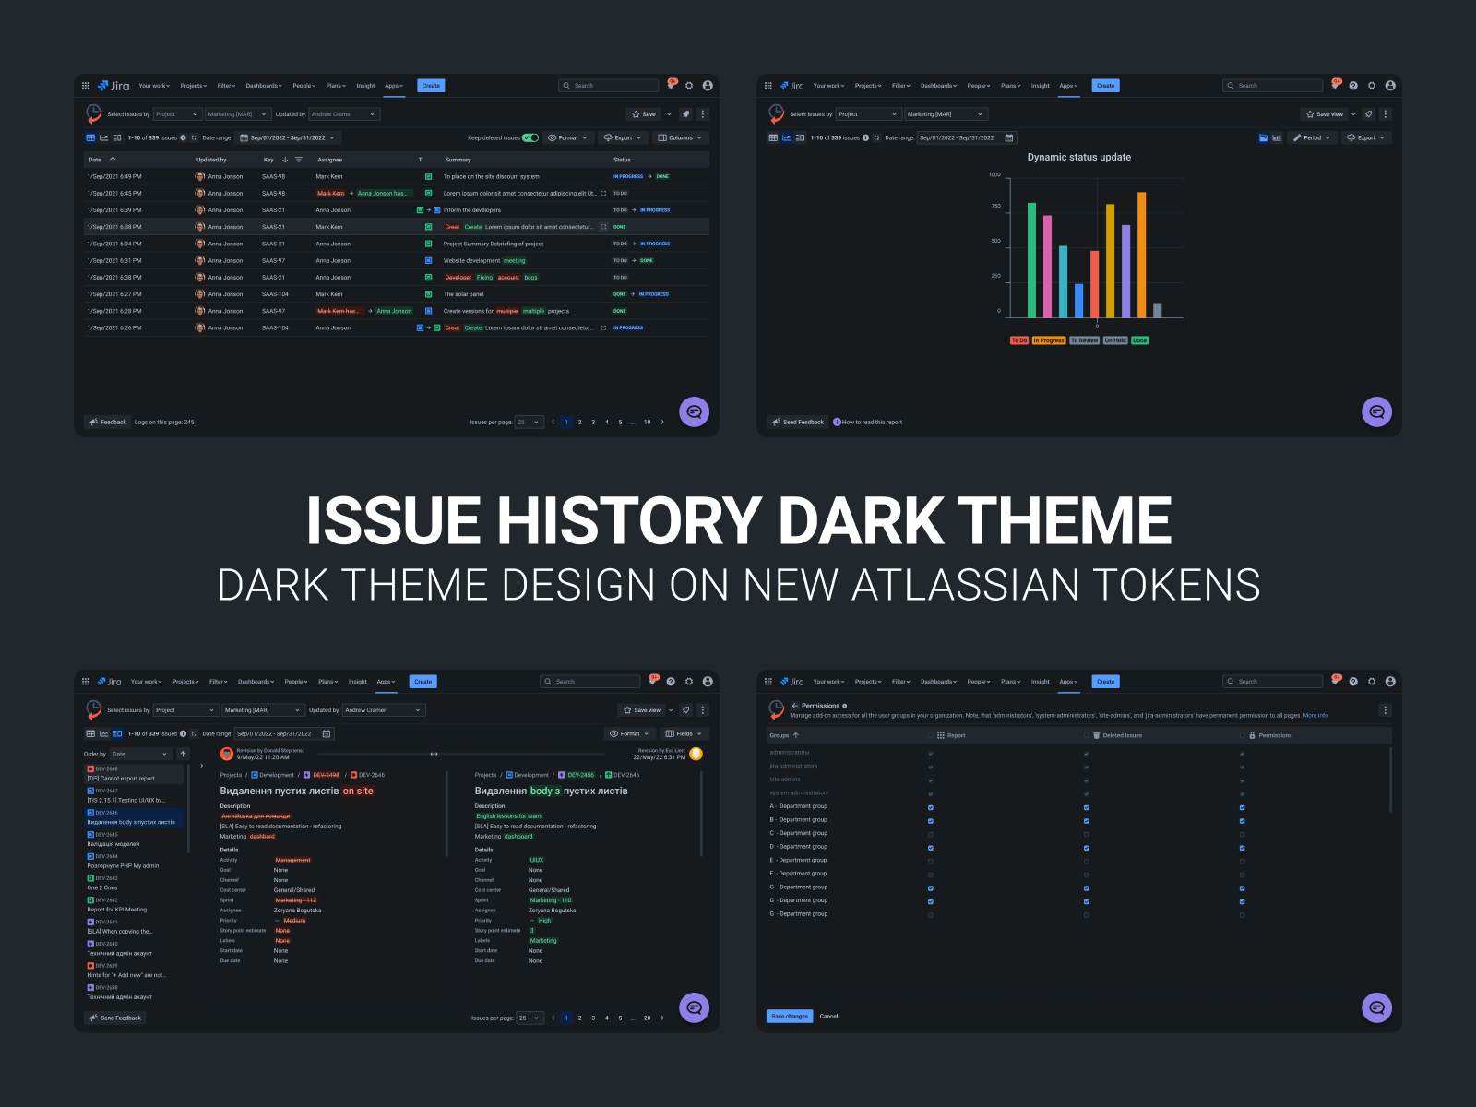This screenshot has height=1107, width=1476.
Task: Open Export dropdown in the chart panel
Action: tap(1366, 137)
